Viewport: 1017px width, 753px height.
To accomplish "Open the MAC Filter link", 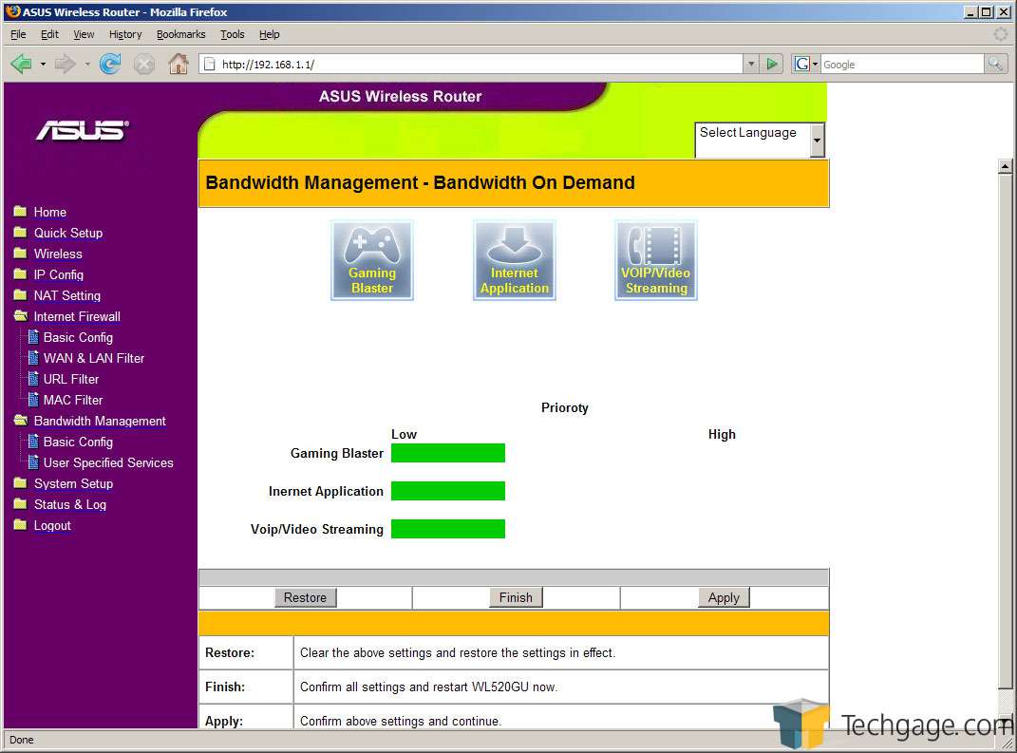I will (73, 400).
